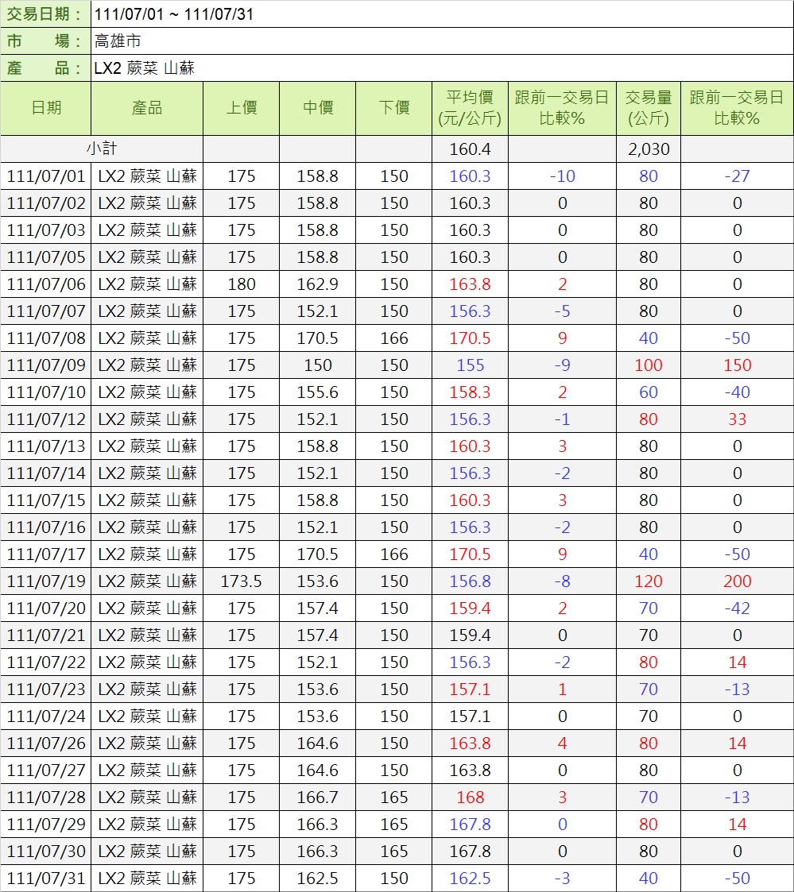Viewport: 794px width, 892px height.
Task: Select the 小計 subtotal row label
Action: coord(102,149)
